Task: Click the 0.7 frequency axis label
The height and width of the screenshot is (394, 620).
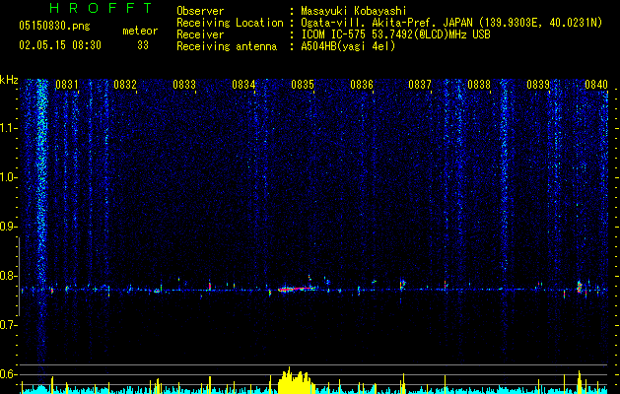Action: [8, 325]
